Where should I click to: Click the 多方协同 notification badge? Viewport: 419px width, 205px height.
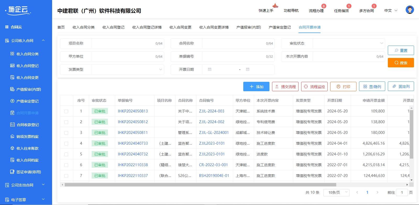click(374, 6)
